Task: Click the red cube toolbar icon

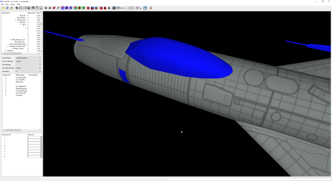Action: [x=54, y=8]
